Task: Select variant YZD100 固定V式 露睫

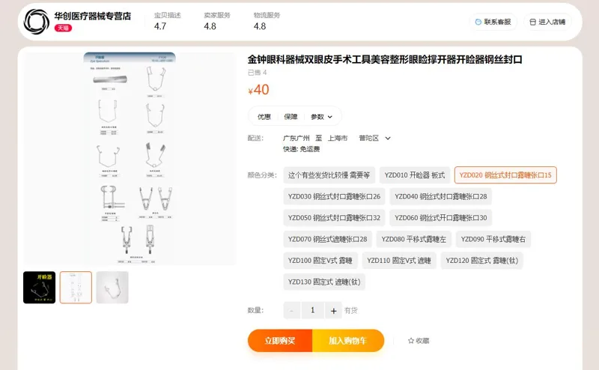Action: (320, 261)
